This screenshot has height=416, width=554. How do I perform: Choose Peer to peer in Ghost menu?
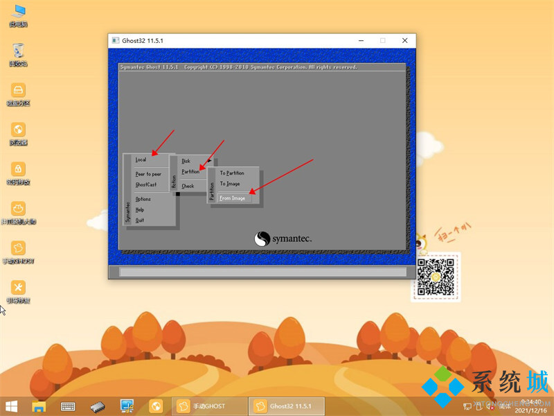[x=148, y=174]
